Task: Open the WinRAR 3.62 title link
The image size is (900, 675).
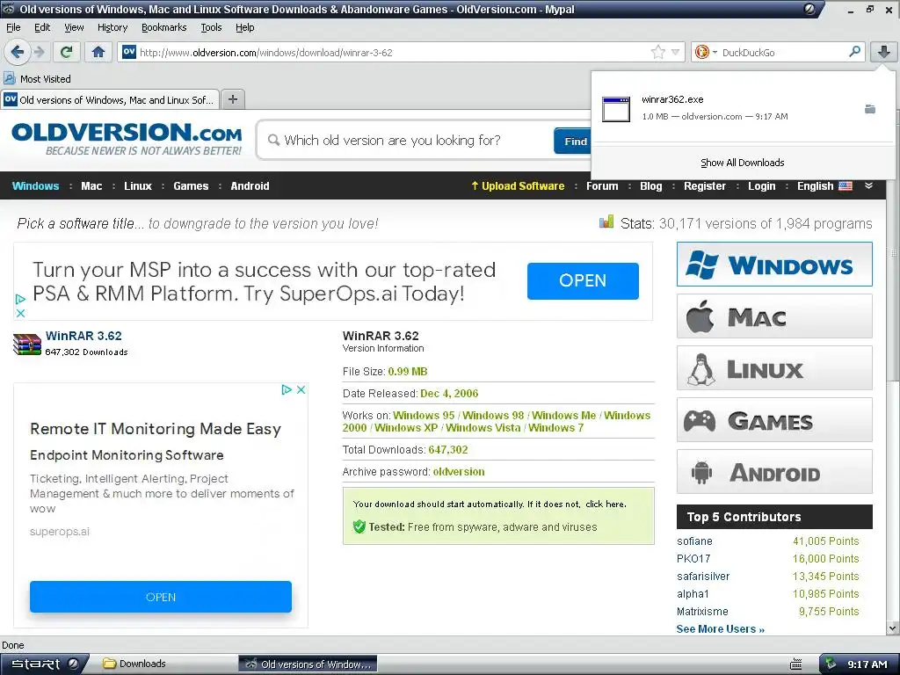Action: [x=83, y=336]
